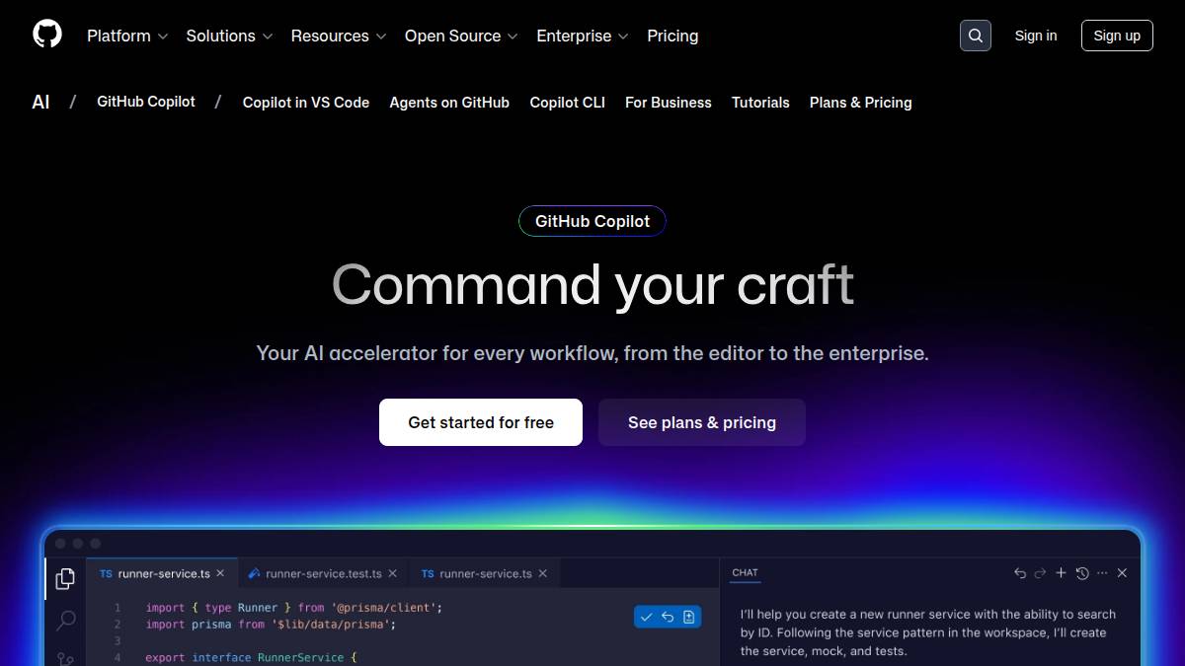Expand the Enterprise menu chevron
1185x666 pixels.
[624, 37]
